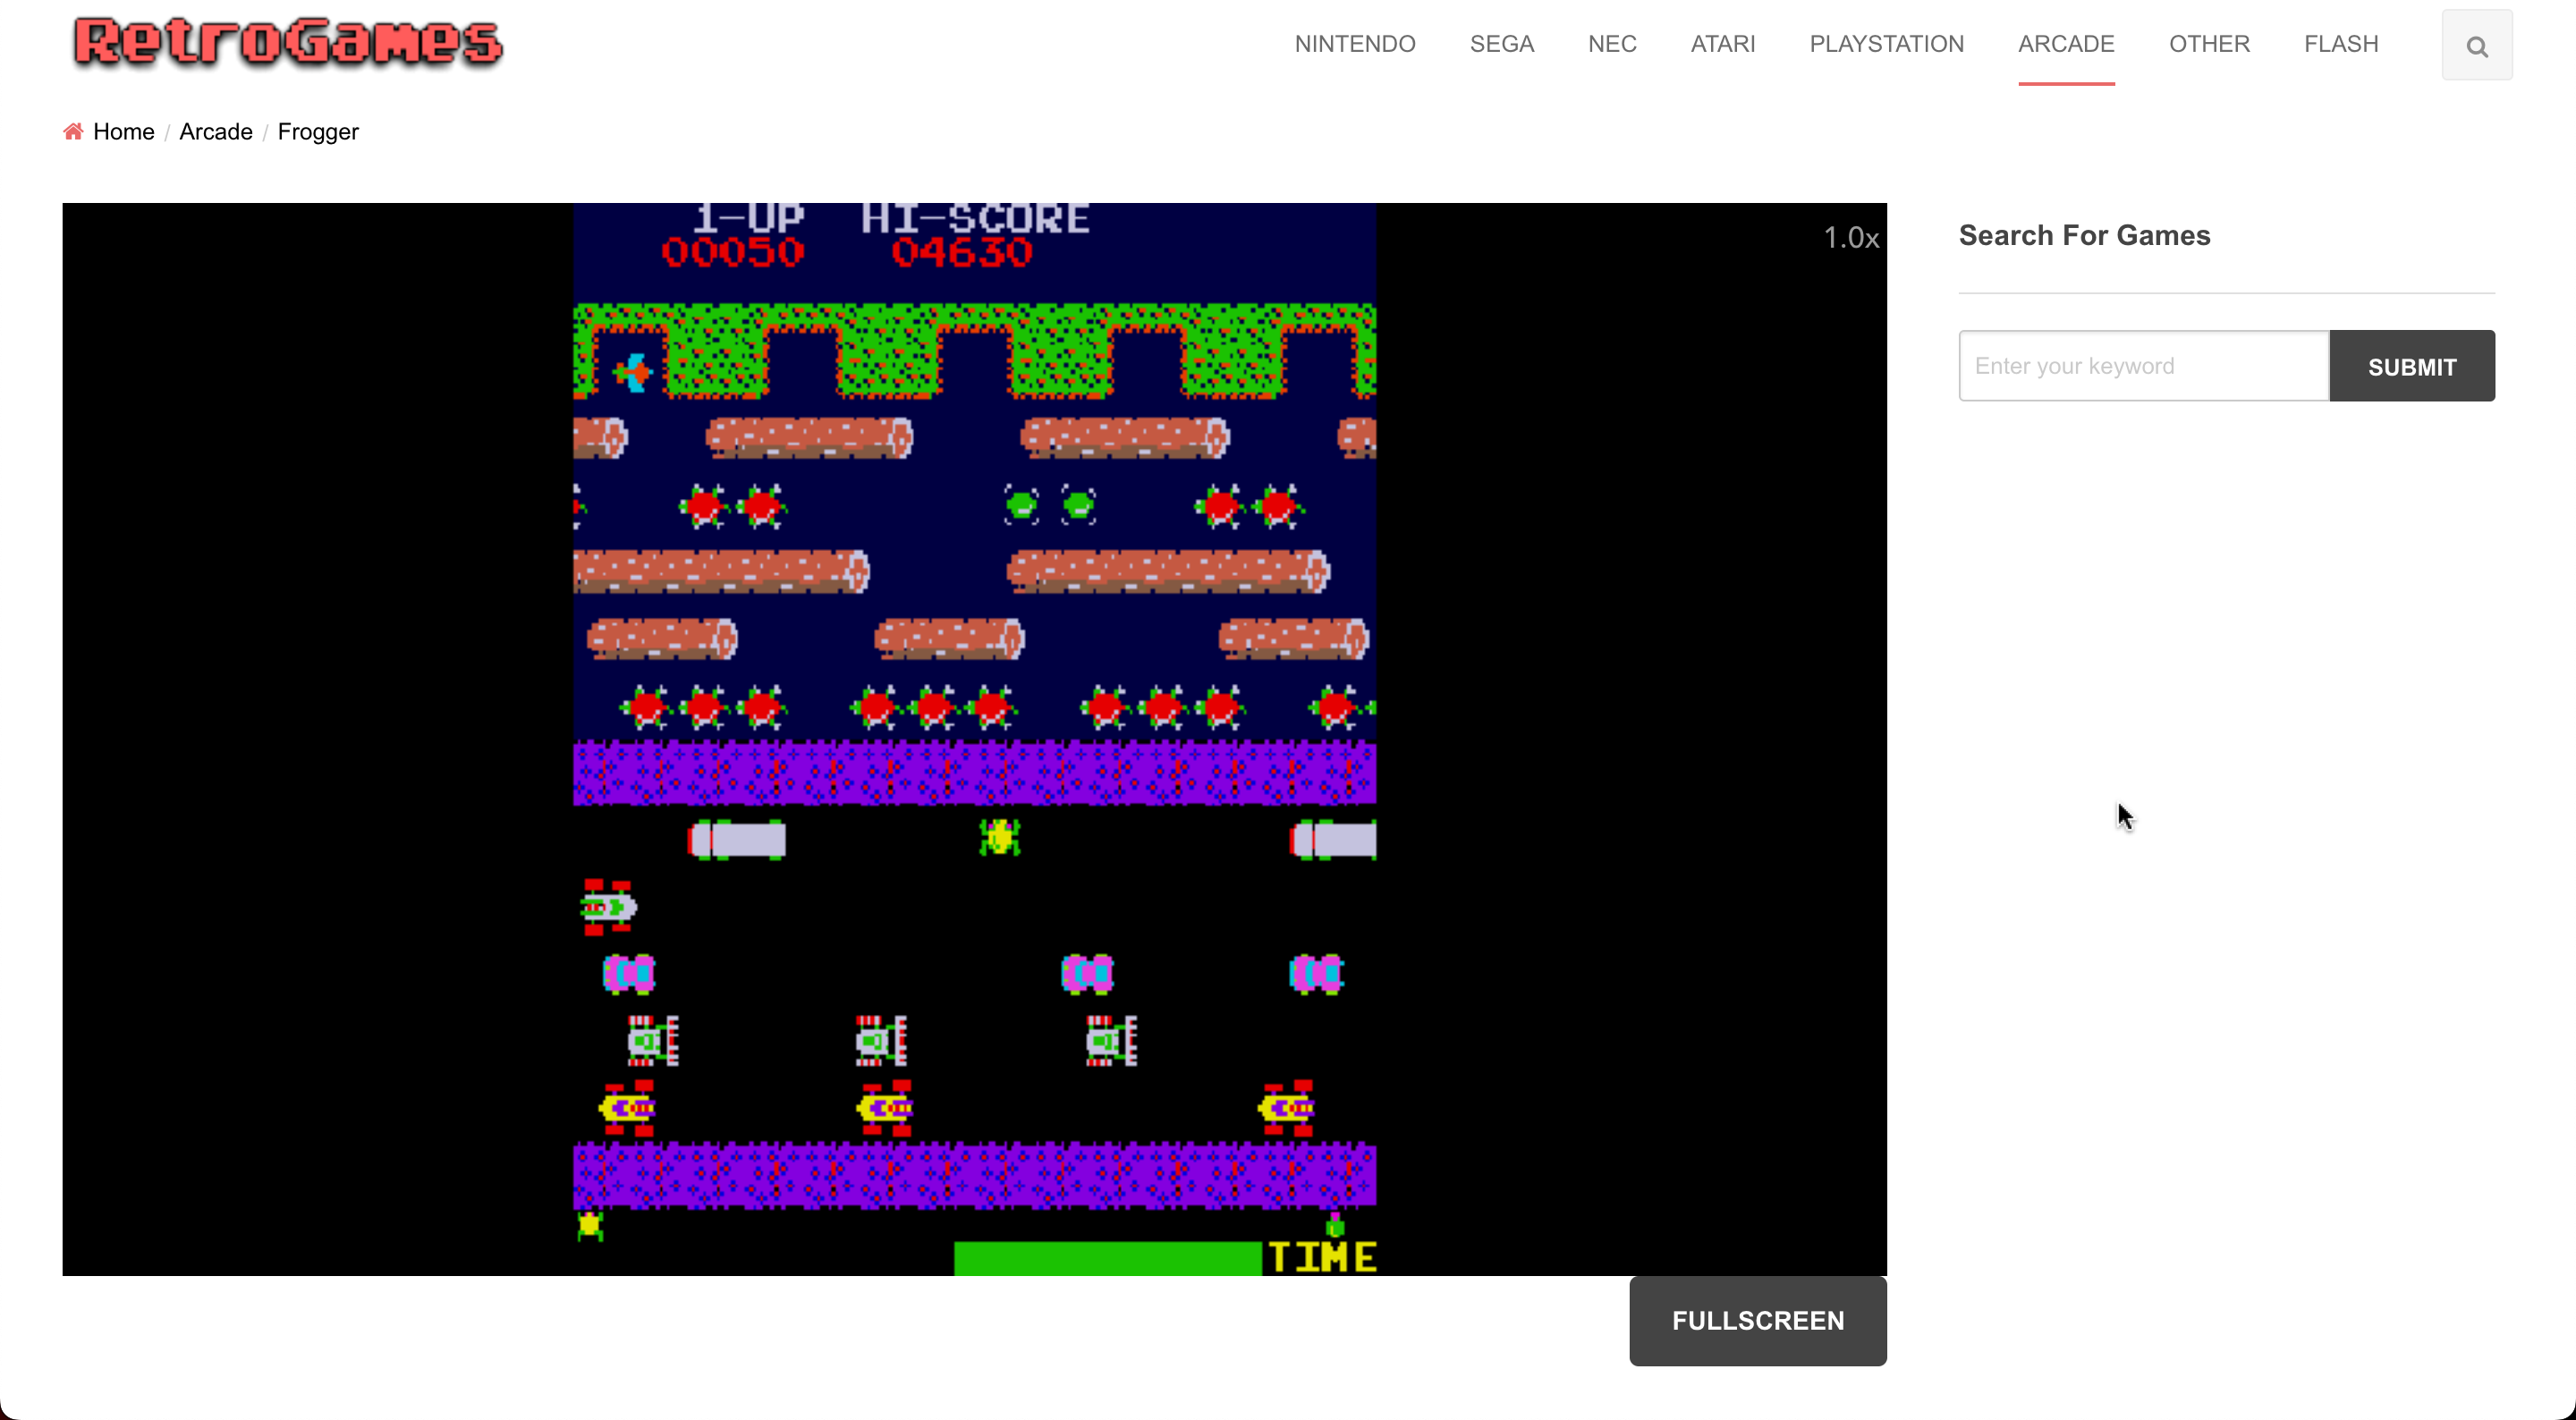This screenshot has height=1420, width=2576.
Task: Click the yellow frog on the road
Action: [999, 837]
